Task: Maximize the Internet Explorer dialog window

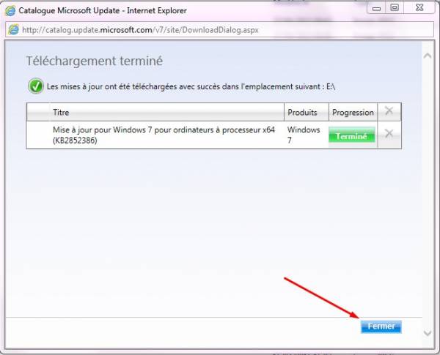Action: pos(394,9)
